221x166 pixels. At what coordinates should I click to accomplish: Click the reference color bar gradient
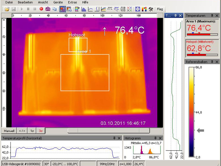tap(191, 112)
